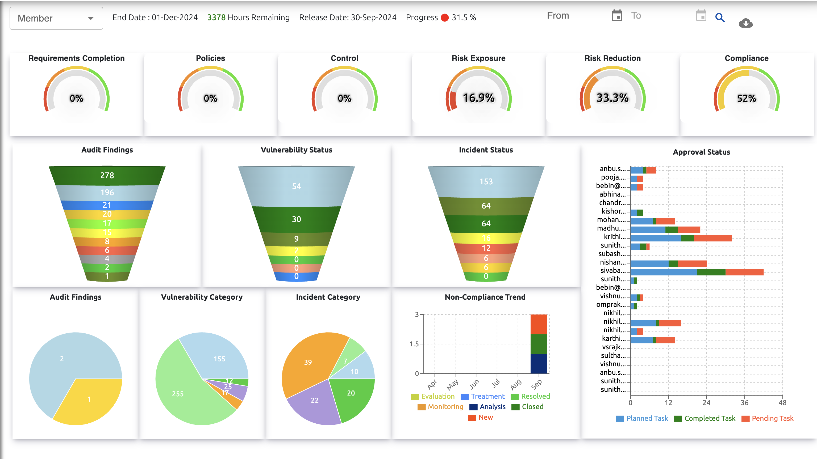Click the 3378 Hours Remaining text

(x=248, y=18)
